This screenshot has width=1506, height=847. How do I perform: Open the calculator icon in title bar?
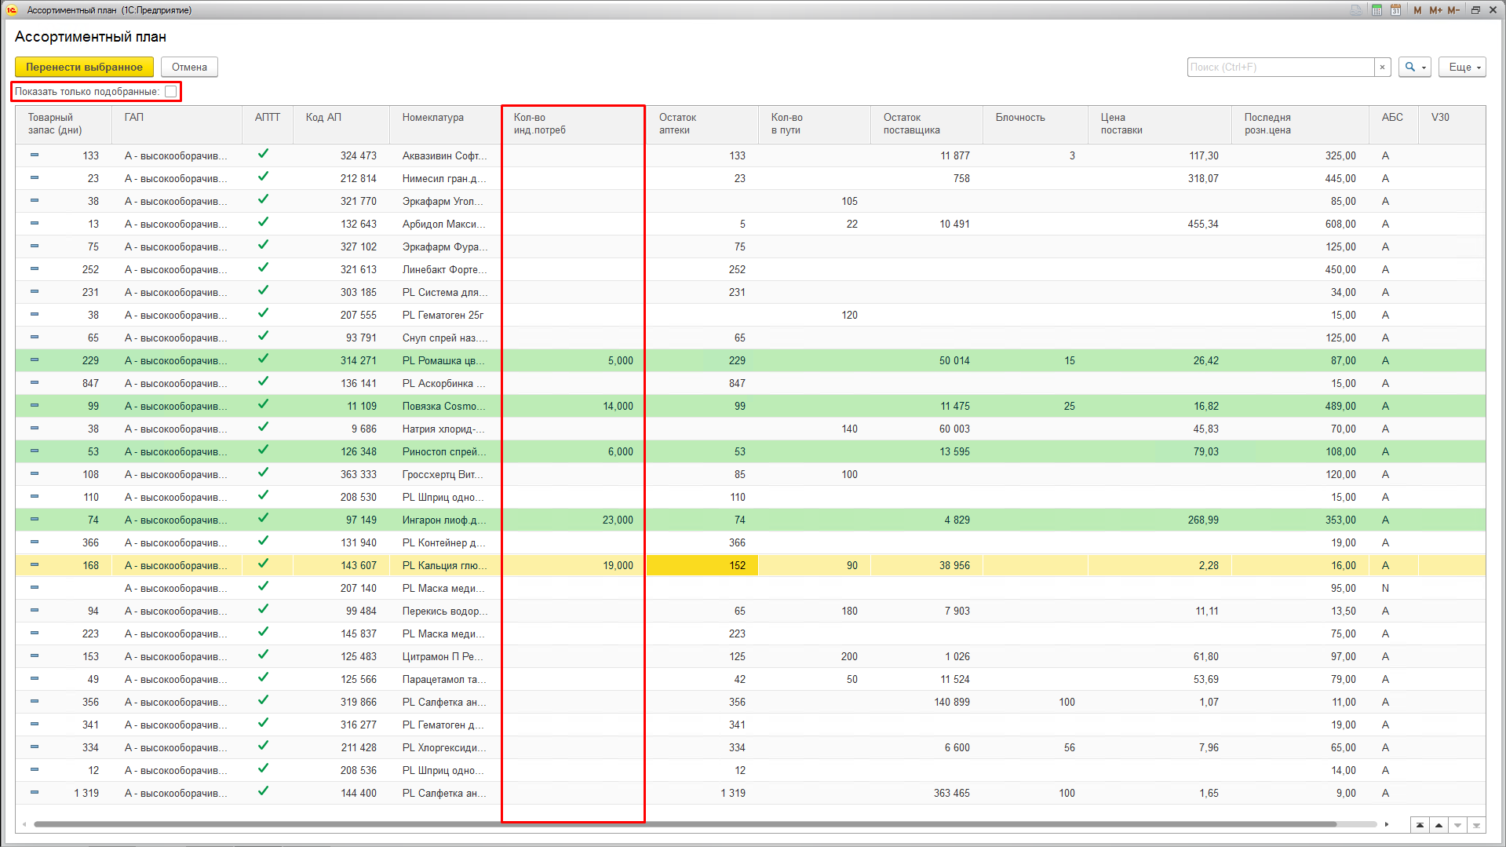1377,10
